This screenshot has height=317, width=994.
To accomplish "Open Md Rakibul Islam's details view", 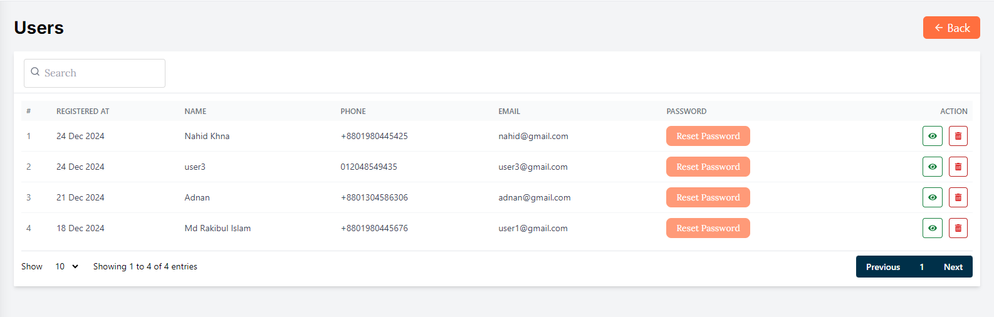I will (932, 228).
